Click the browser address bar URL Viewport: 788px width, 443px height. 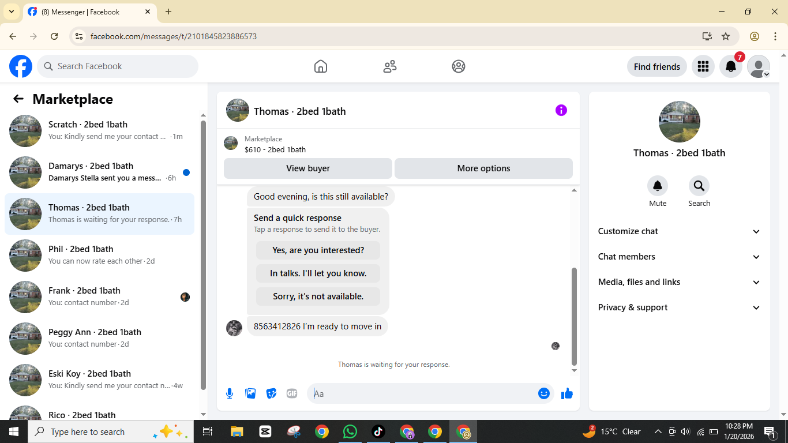(x=174, y=36)
